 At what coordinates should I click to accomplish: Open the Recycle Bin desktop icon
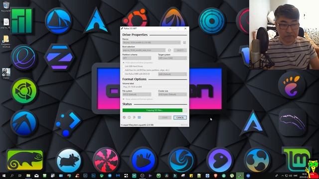click(6, 6)
